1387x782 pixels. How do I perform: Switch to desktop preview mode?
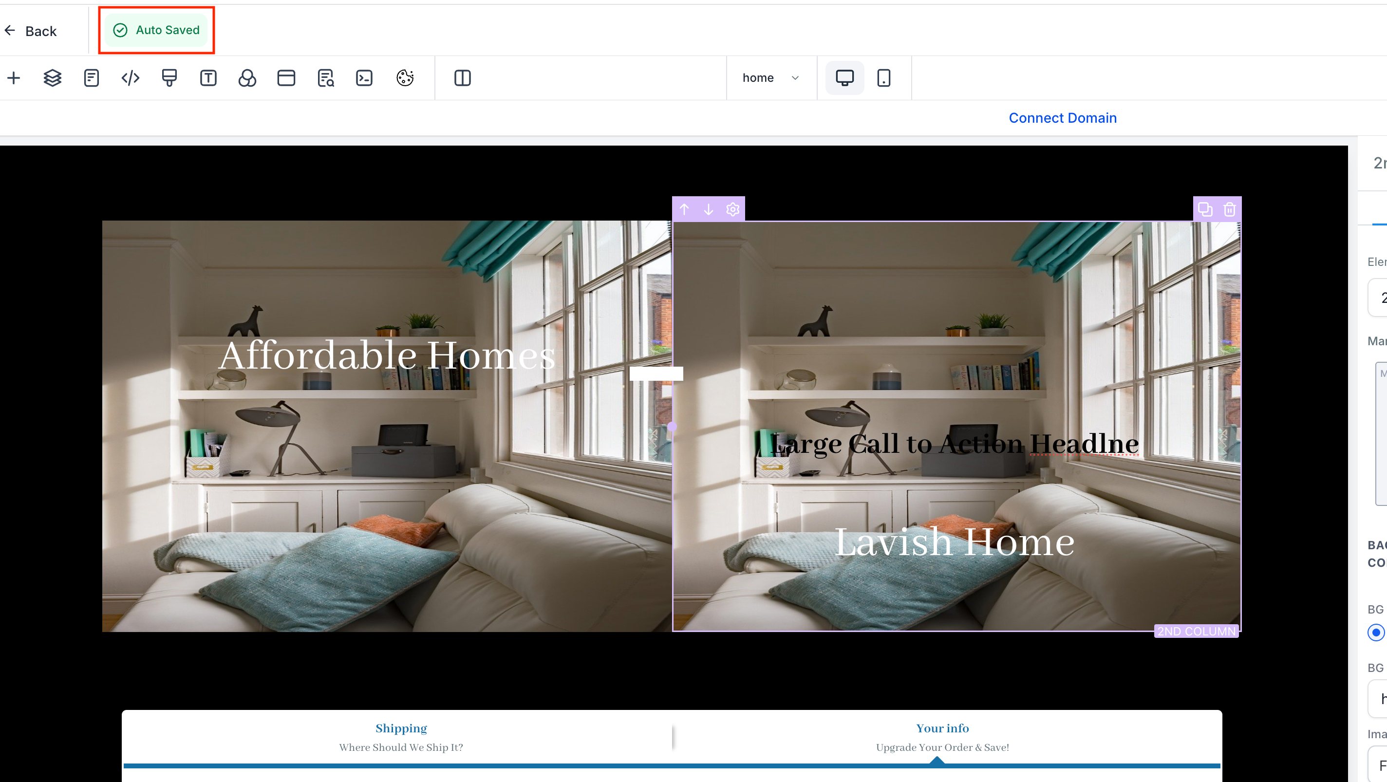click(x=844, y=78)
